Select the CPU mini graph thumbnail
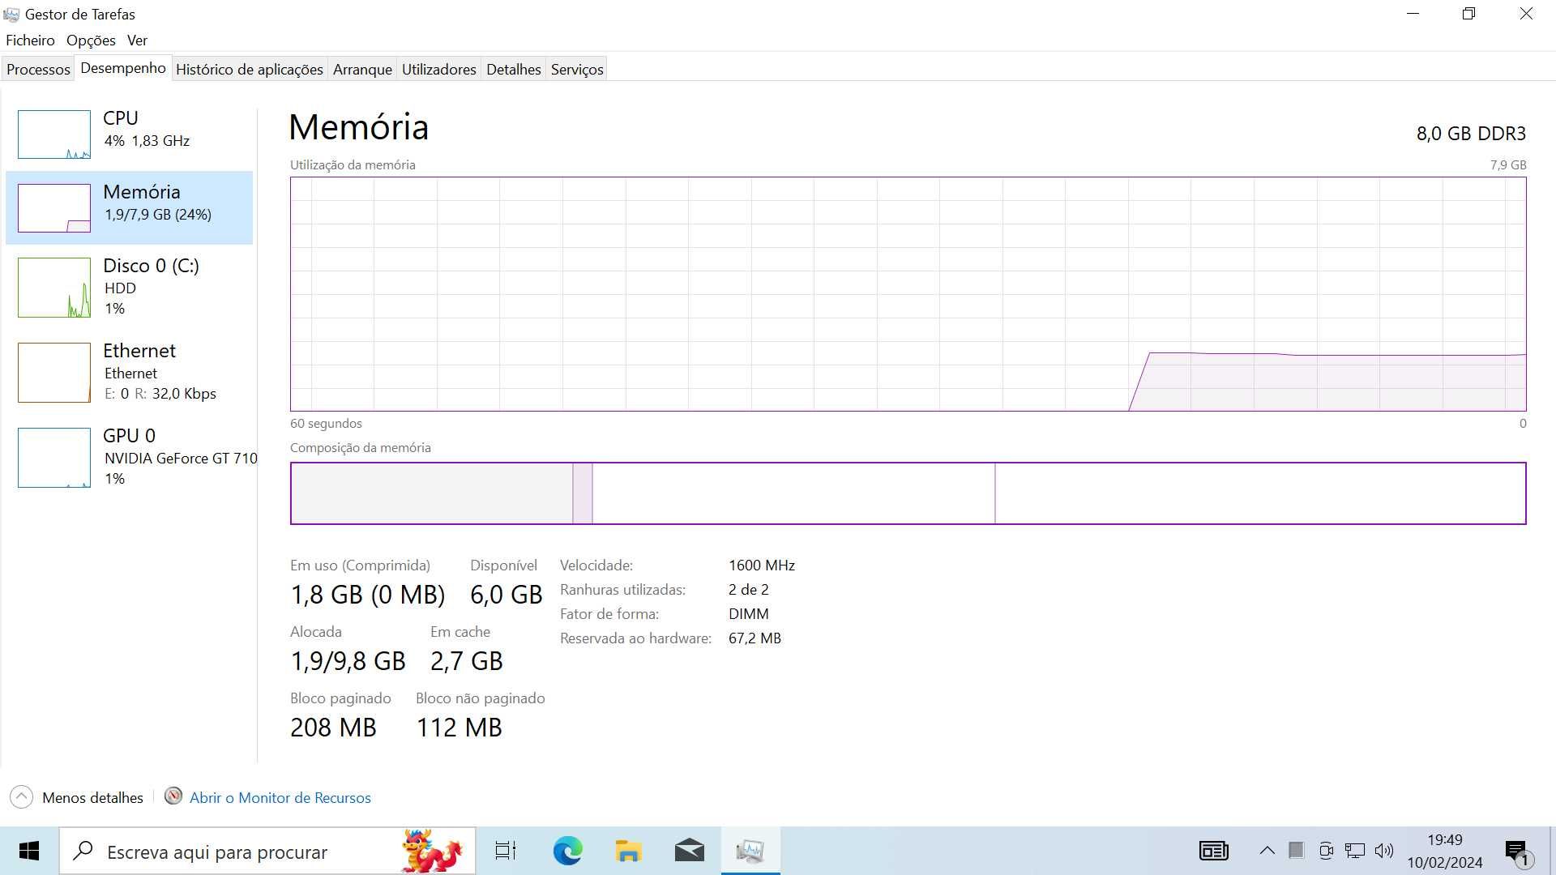This screenshot has width=1556, height=875. [54, 134]
